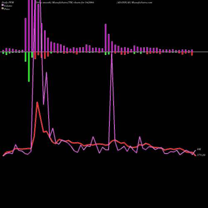Click the '579.20' price value label
208x208 pixels.
coord(201,155)
